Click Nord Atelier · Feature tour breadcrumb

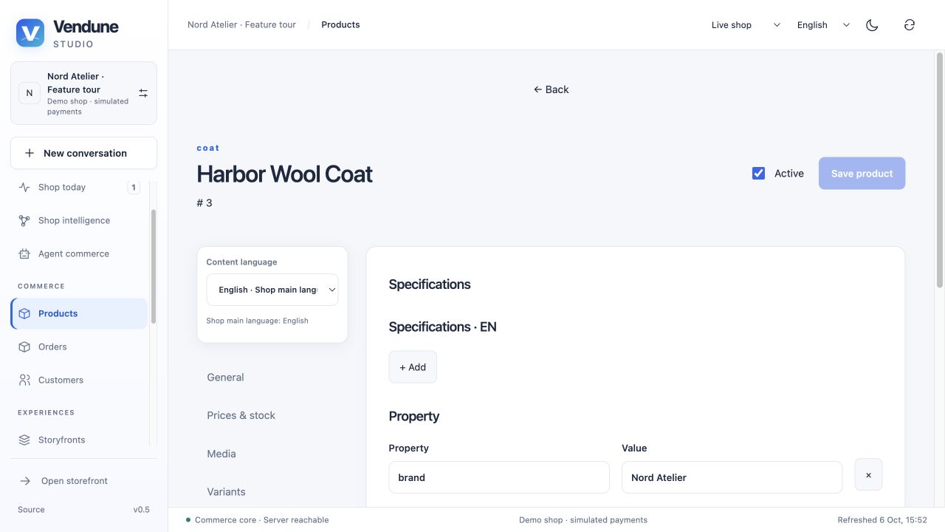coord(241,24)
